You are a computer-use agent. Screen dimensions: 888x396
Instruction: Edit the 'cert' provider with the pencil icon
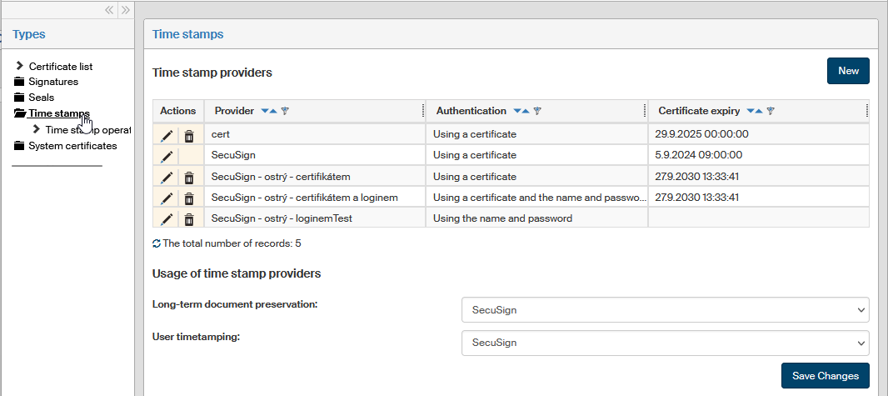(x=167, y=135)
